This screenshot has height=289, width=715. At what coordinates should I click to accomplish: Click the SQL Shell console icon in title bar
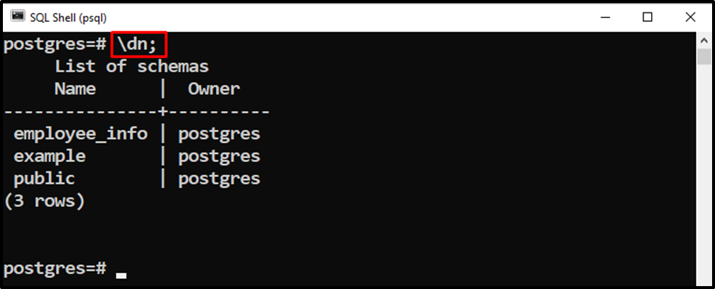pyautogui.click(x=17, y=17)
